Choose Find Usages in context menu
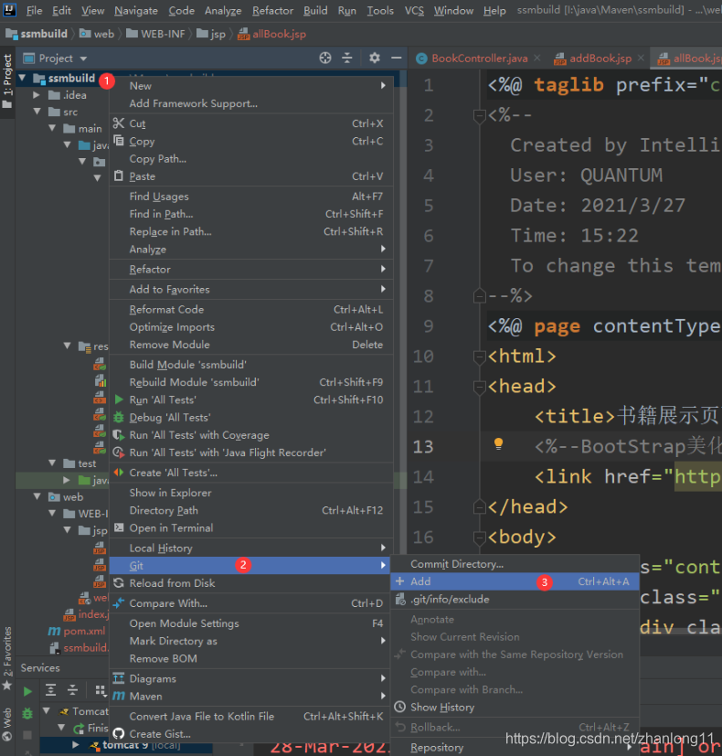The height and width of the screenshot is (756, 722). pyautogui.click(x=251, y=197)
